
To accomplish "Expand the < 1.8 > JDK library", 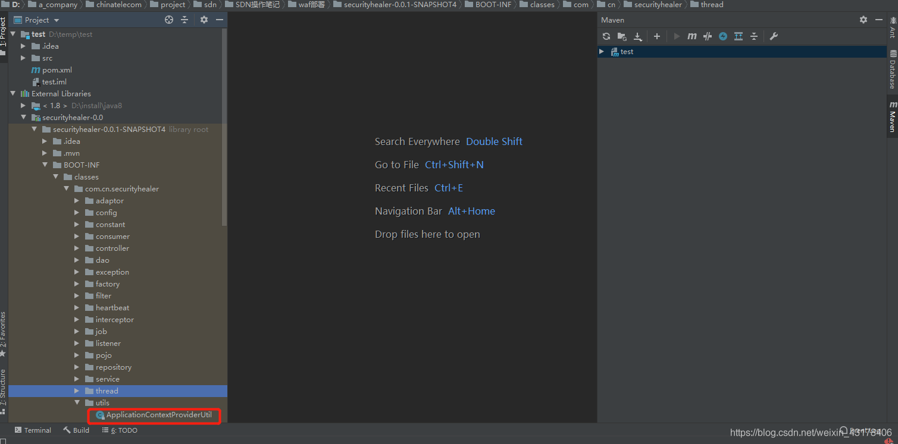I will (24, 105).
